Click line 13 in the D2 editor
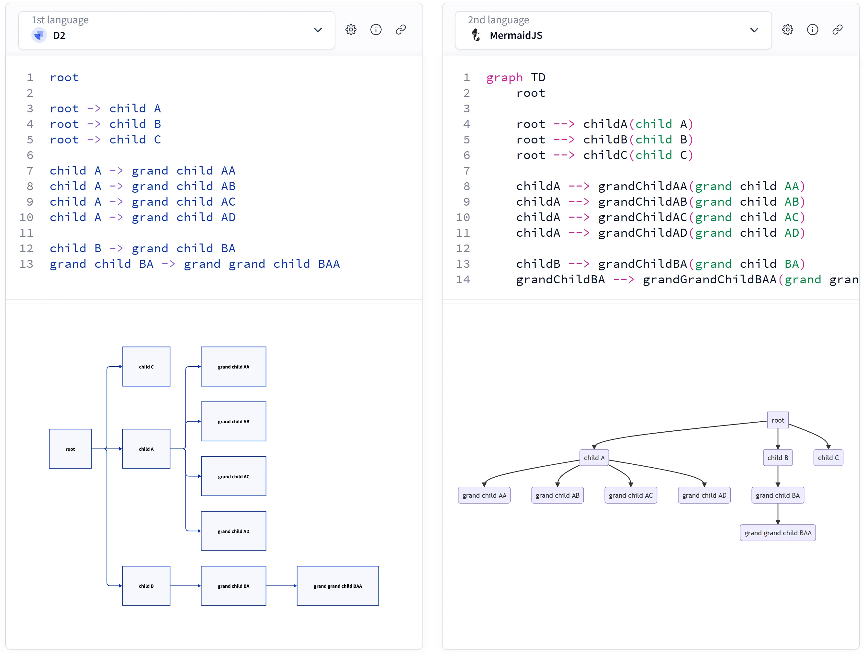Image resolution: width=866 pixels, height=658 pixels. pos(195,264)
